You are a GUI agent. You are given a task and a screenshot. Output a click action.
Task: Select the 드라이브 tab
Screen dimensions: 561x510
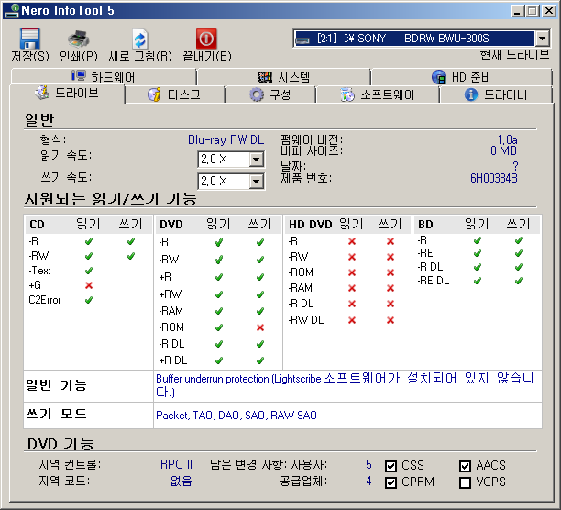[x=67, y=94]
